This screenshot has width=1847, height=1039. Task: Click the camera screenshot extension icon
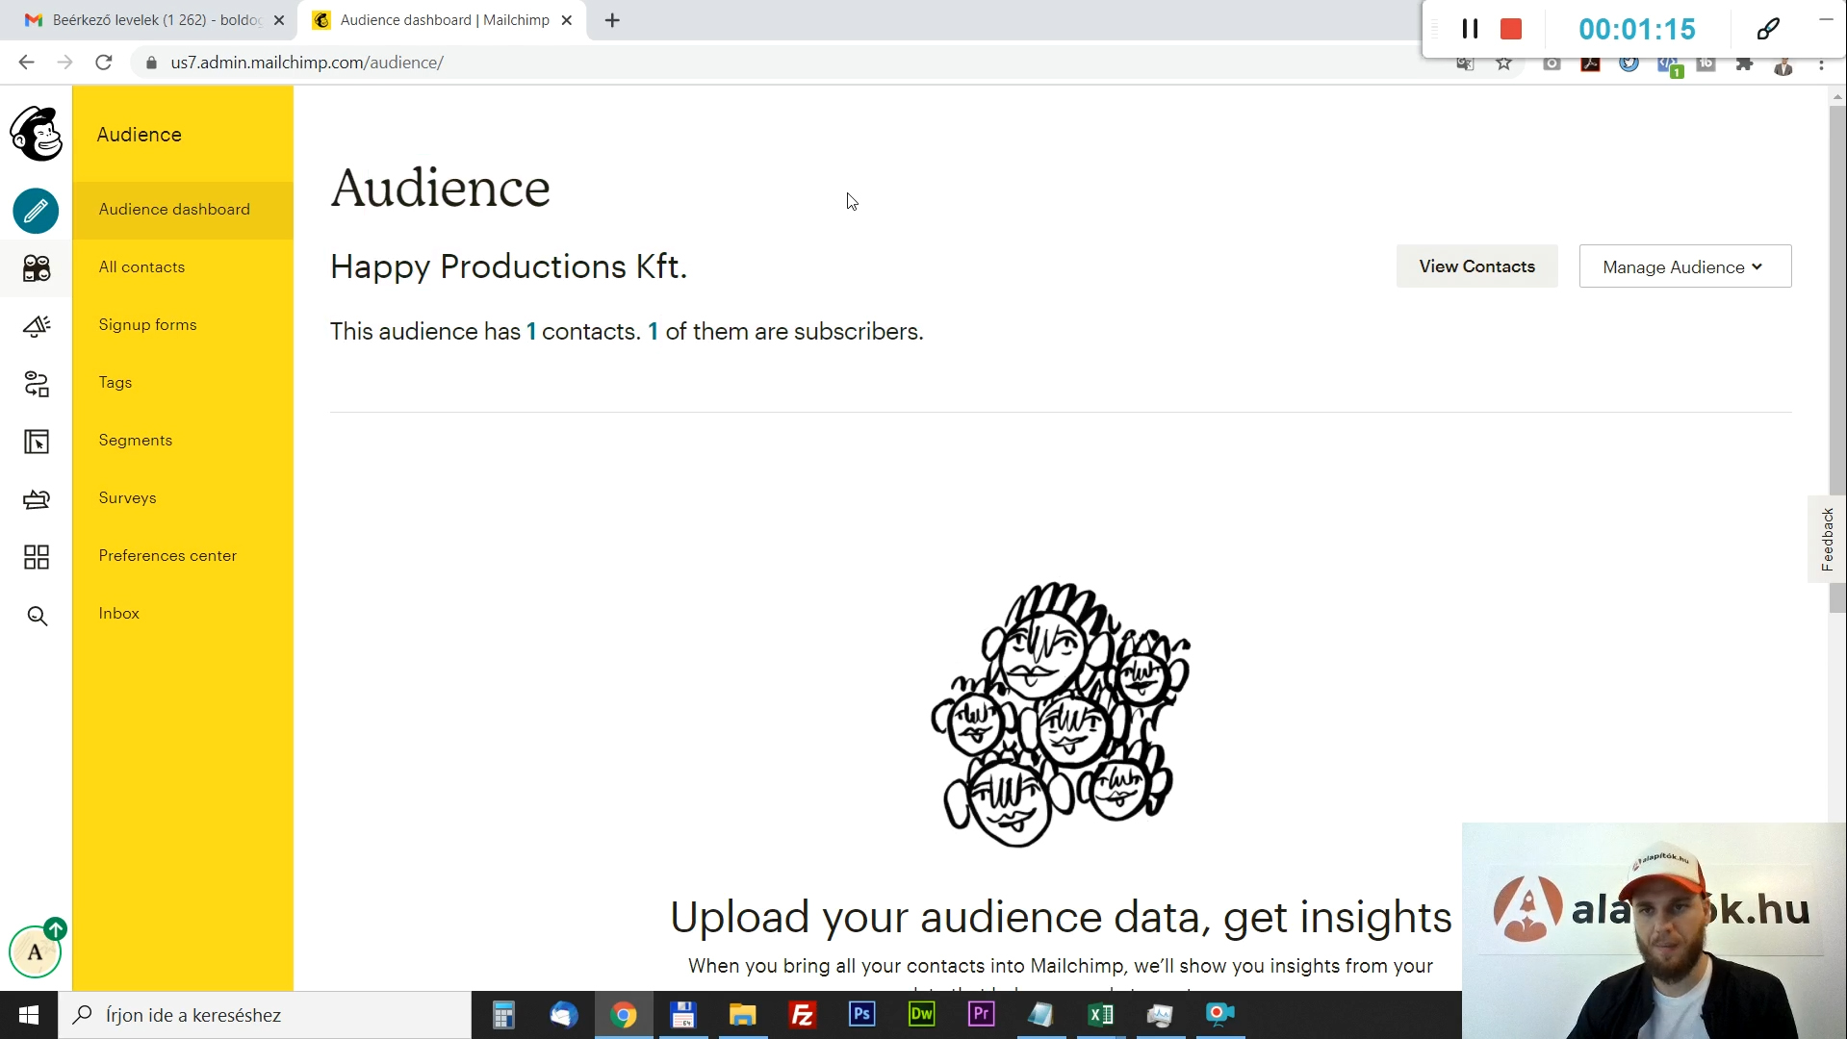pos(1552,63)
